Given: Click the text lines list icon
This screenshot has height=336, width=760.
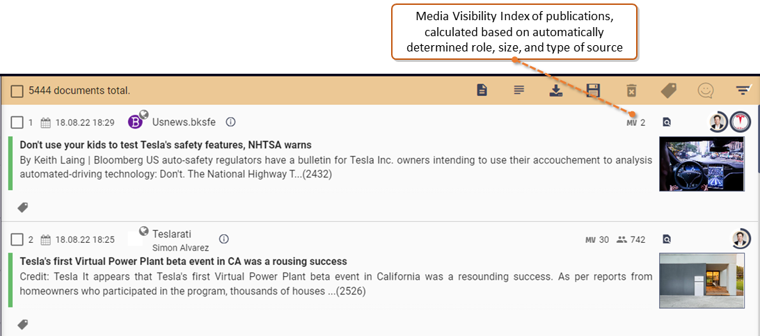Looking at the screenshot, I should pos(519,90).
